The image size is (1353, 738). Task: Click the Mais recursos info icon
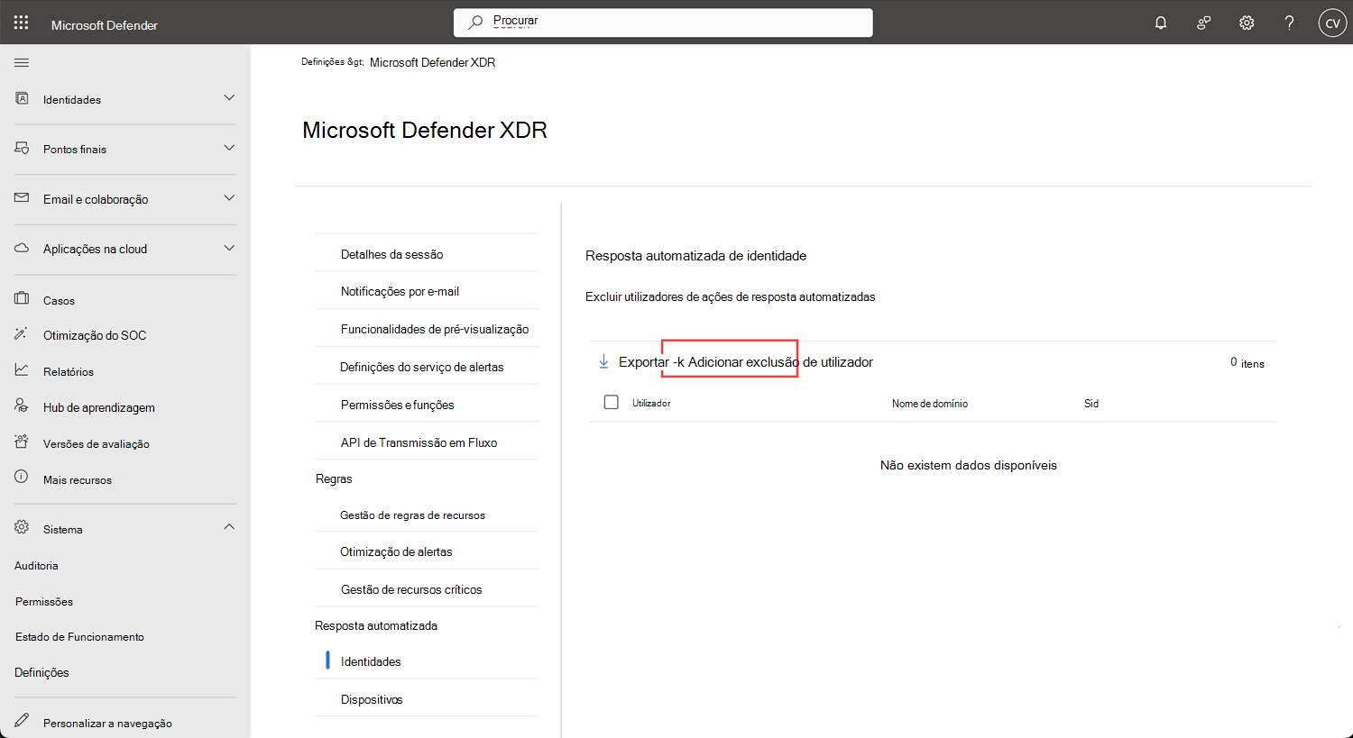22,478
